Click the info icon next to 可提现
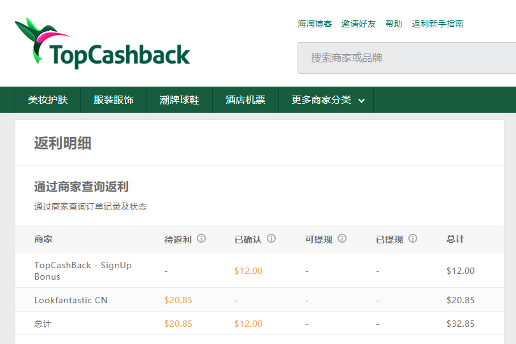516x344 pixels. 342,238
